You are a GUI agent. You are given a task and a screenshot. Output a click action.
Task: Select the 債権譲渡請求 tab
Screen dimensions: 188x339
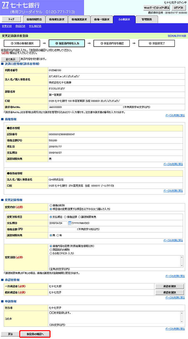(x=79, y=20)
